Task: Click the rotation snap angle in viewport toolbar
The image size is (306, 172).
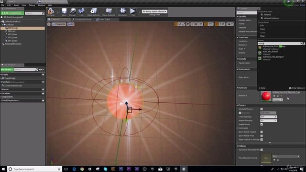Action: pyautogui.click(x=210, y=24)
